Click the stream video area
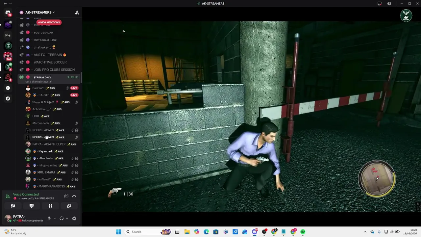The height and width of the screenshot is (237, 421). 252,117
